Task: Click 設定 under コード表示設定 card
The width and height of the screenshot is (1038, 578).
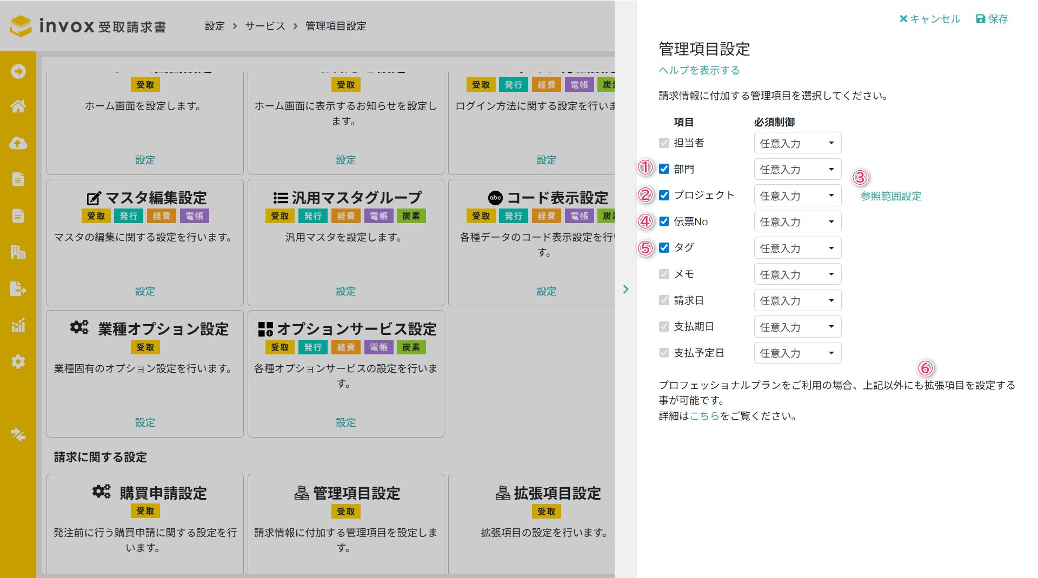Action: pyautogui.click(x=547, y=291)
